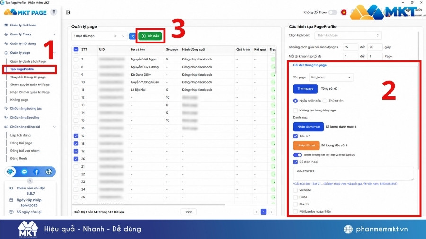Screen dimensions: 426x239
Task: Click the Nhập tiểu sử button
Action: (306, 145)
